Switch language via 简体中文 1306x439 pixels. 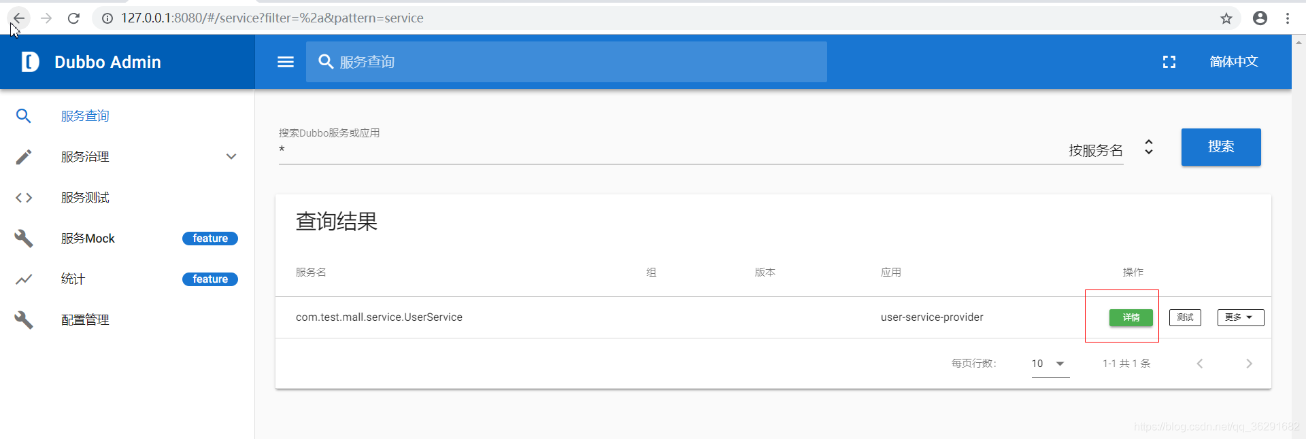(1234, 62)
